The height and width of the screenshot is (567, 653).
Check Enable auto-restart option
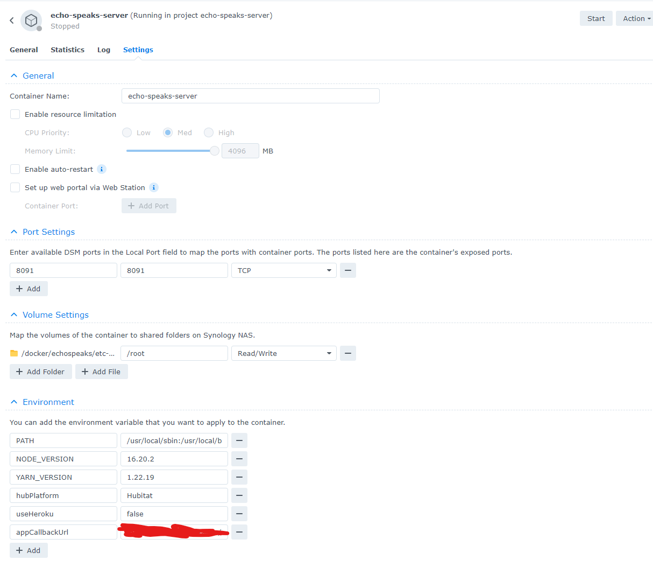15,169
